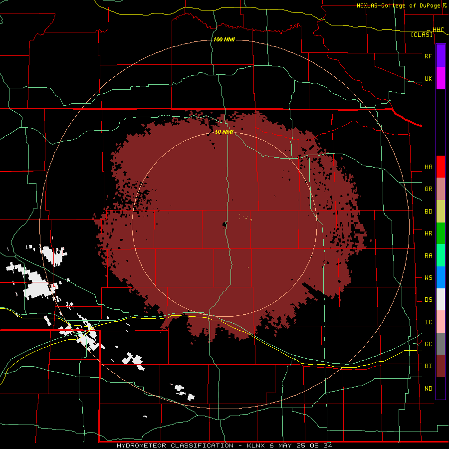Click the GC gray legend color swatch
The height and width of the screenshot is (449, 449).
pyautogui.click(x=441, y=344)
